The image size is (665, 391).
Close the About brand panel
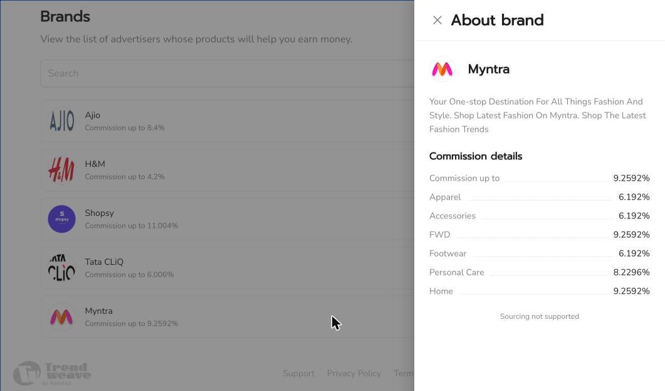tap(437, 20)
